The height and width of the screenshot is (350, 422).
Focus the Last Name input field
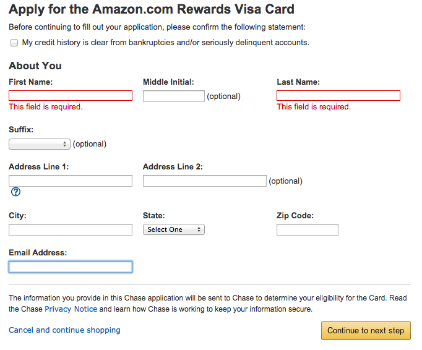pos(338,95)
